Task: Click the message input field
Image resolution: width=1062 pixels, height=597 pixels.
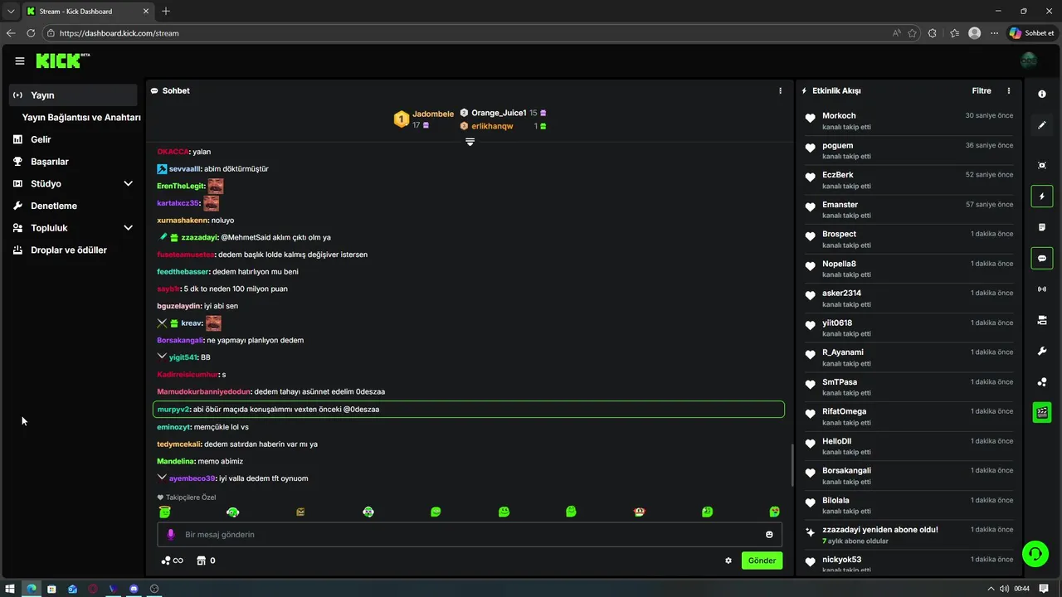Action: 470,535
